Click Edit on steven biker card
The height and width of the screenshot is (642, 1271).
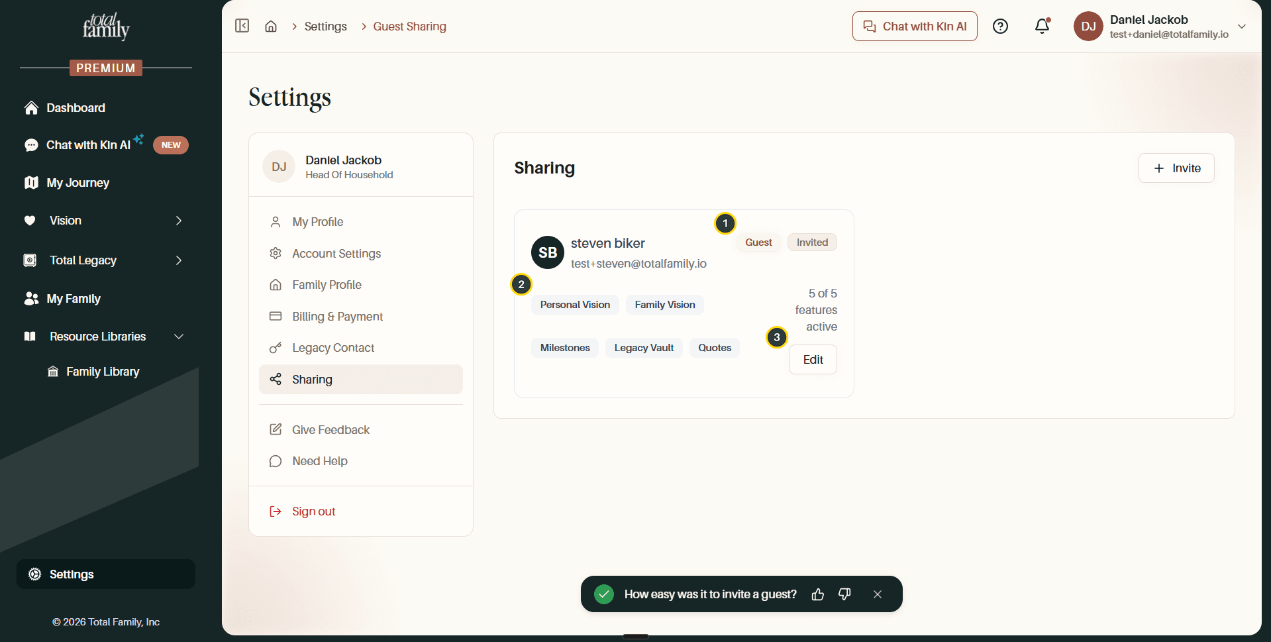tap(813, 360)
